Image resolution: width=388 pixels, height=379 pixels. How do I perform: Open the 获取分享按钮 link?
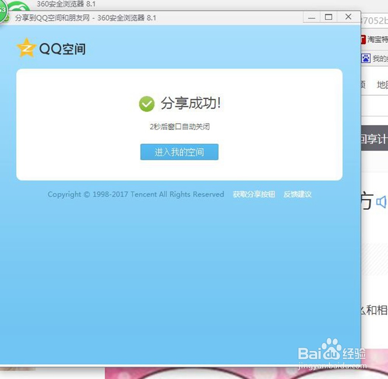coord(254,194)
